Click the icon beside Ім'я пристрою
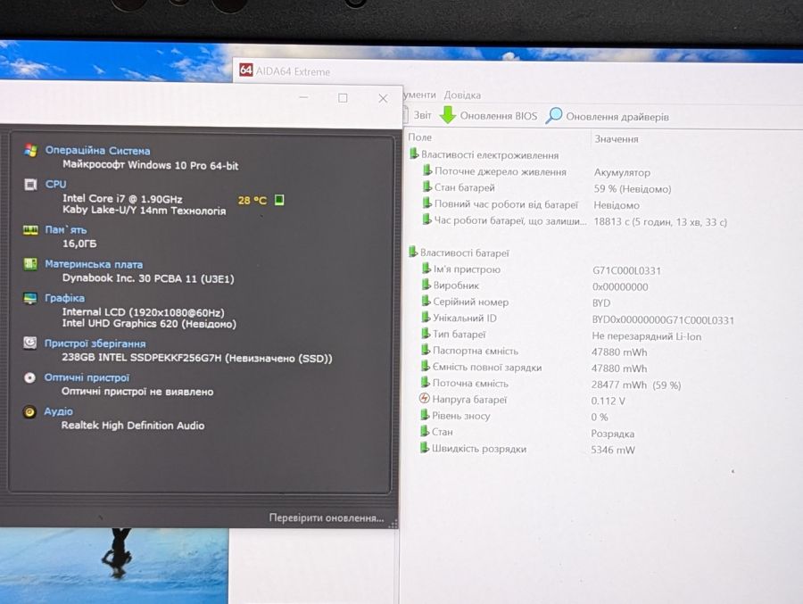 point(426,269)
